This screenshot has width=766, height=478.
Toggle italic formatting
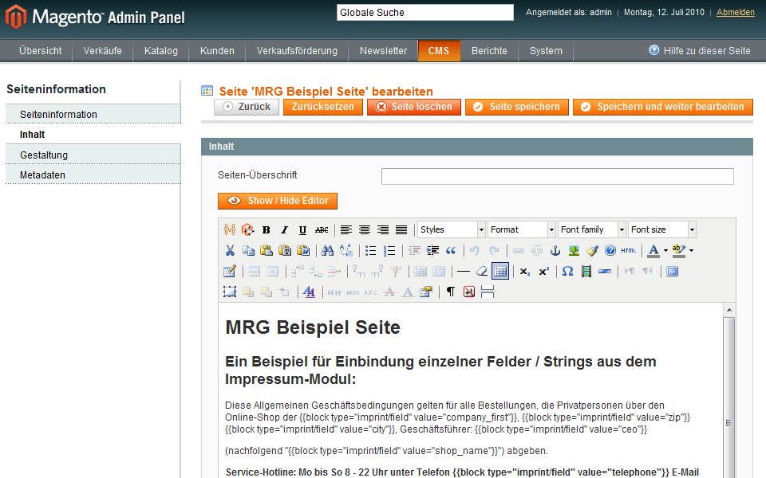(x=284, y=229)
